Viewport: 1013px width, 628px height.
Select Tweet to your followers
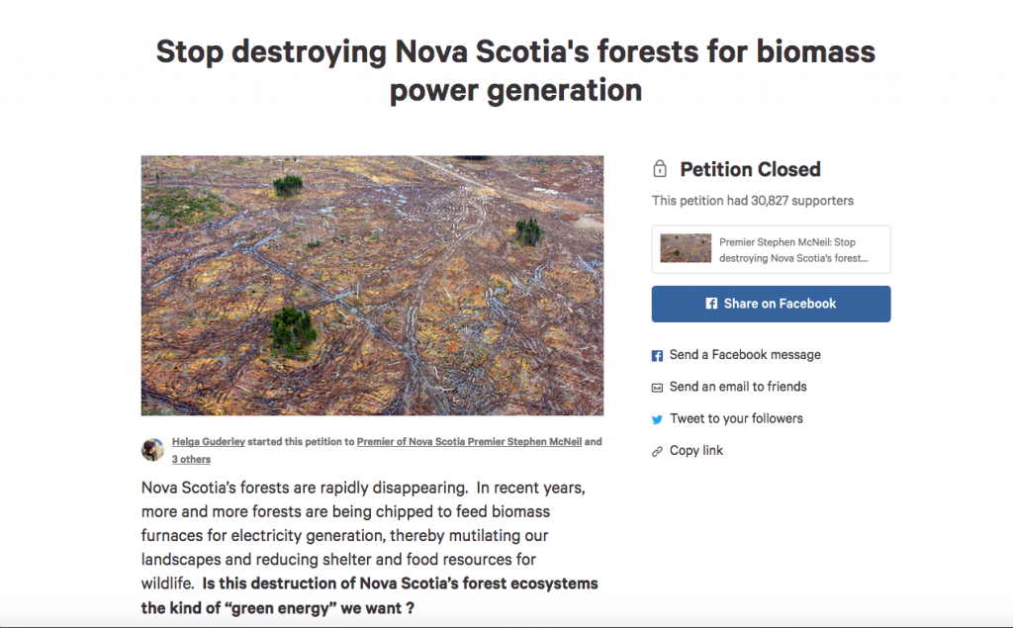pos(736,418)
